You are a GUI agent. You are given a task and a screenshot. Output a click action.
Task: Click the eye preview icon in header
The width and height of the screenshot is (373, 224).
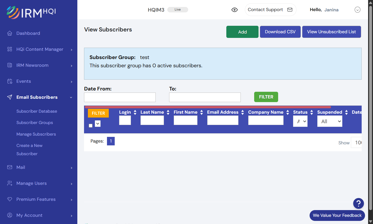click(235, 10)
